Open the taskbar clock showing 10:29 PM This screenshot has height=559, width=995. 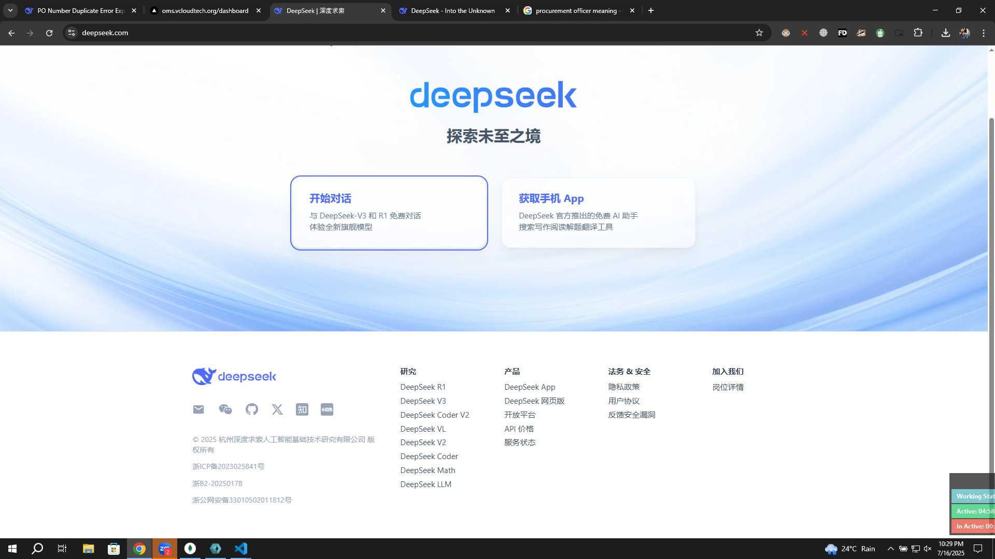pos(951,549)
